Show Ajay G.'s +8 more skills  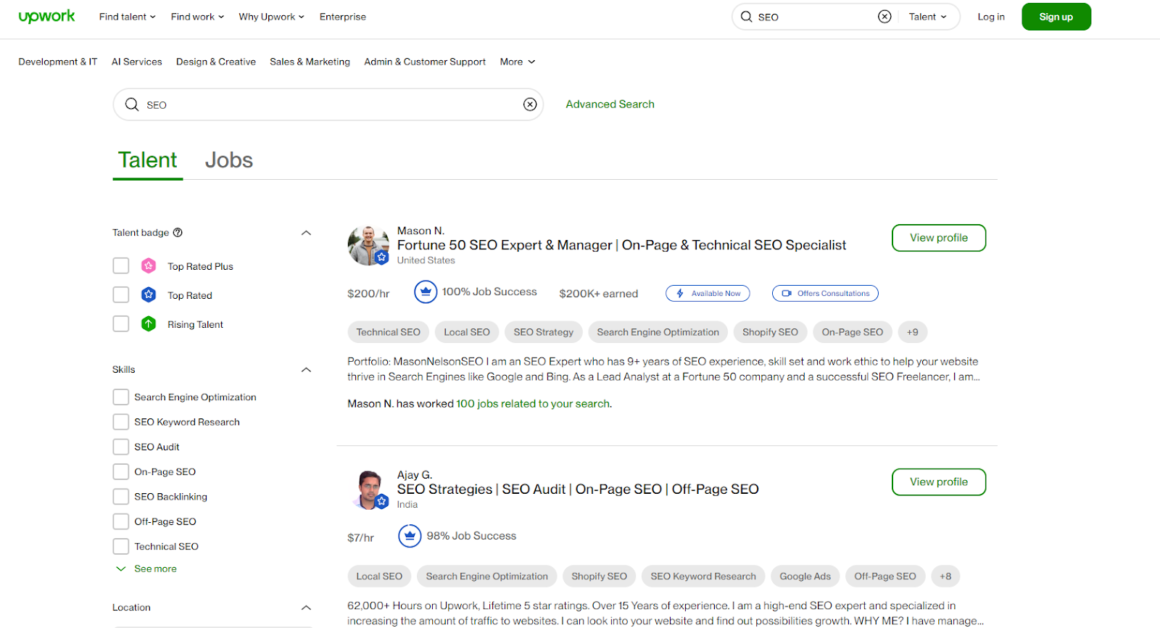point(945,577)
